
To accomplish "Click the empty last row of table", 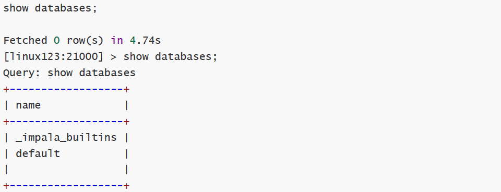I will pos(66,170).
